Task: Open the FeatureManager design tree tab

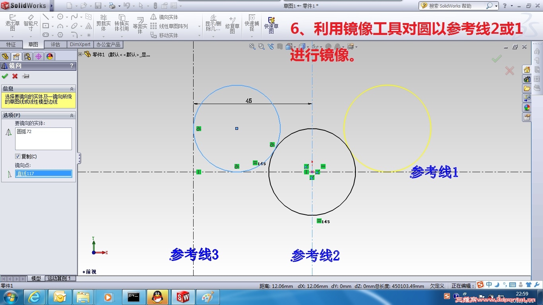Action: point(5,56)
